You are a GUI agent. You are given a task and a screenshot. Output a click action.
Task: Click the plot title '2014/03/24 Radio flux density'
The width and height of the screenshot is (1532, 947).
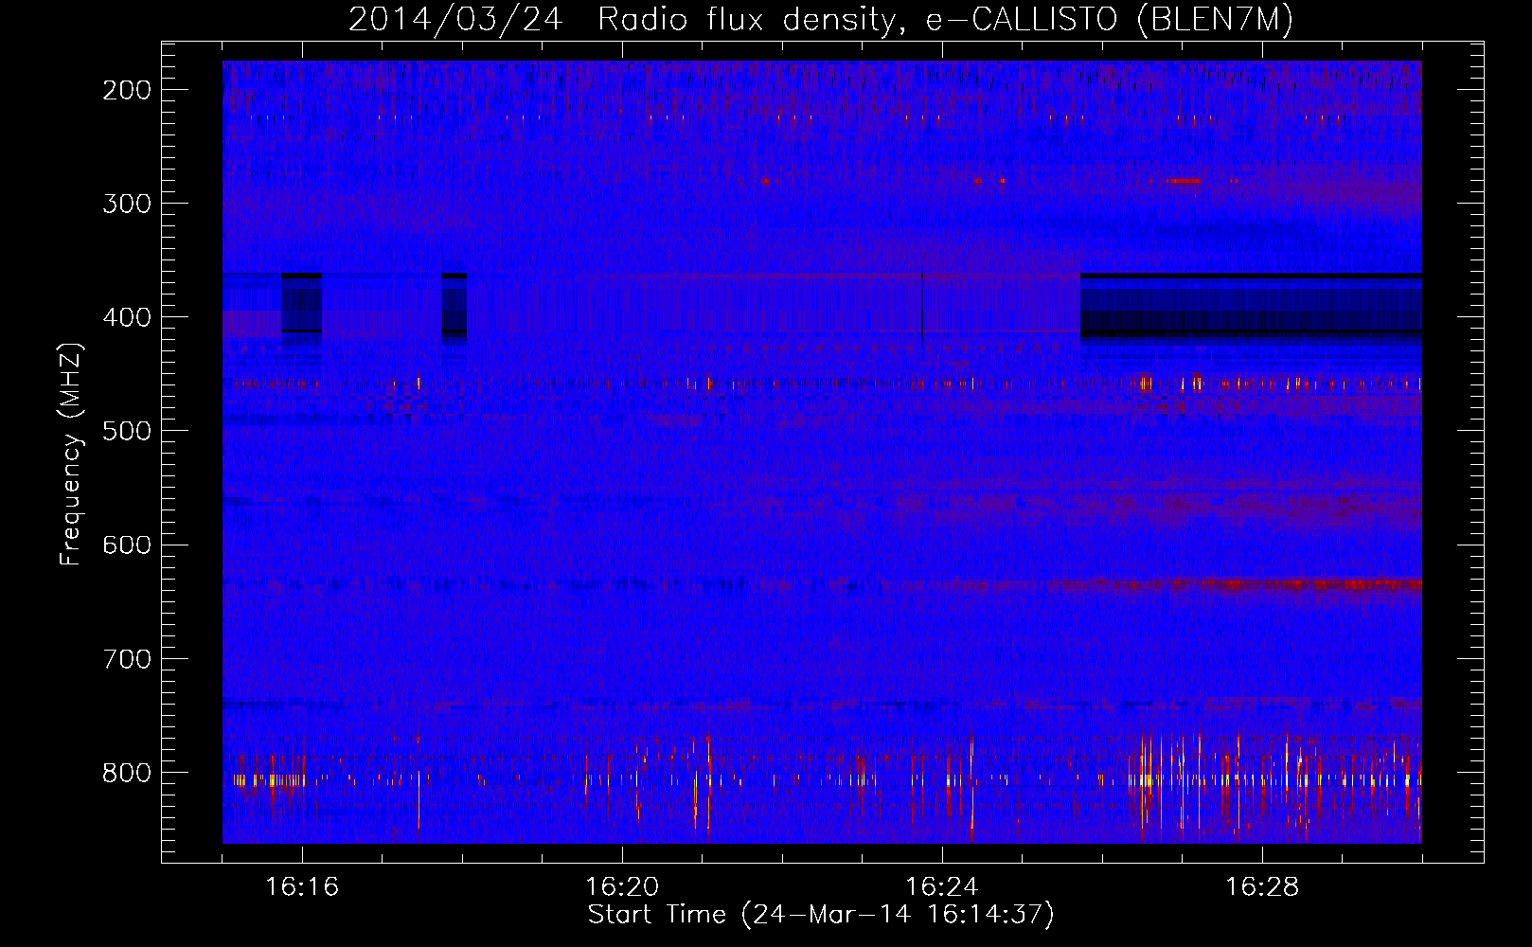[x=820, y=19]
